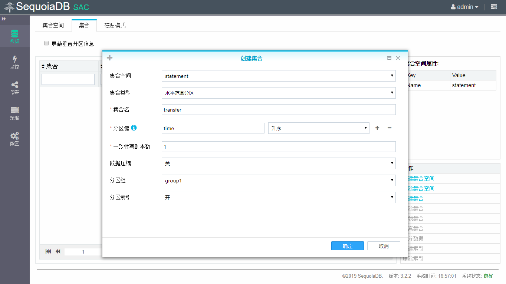The image size is (506, 284).
Task: Open the 策略 (Strategy) sidebar section
Action: (x=14, y=113)
